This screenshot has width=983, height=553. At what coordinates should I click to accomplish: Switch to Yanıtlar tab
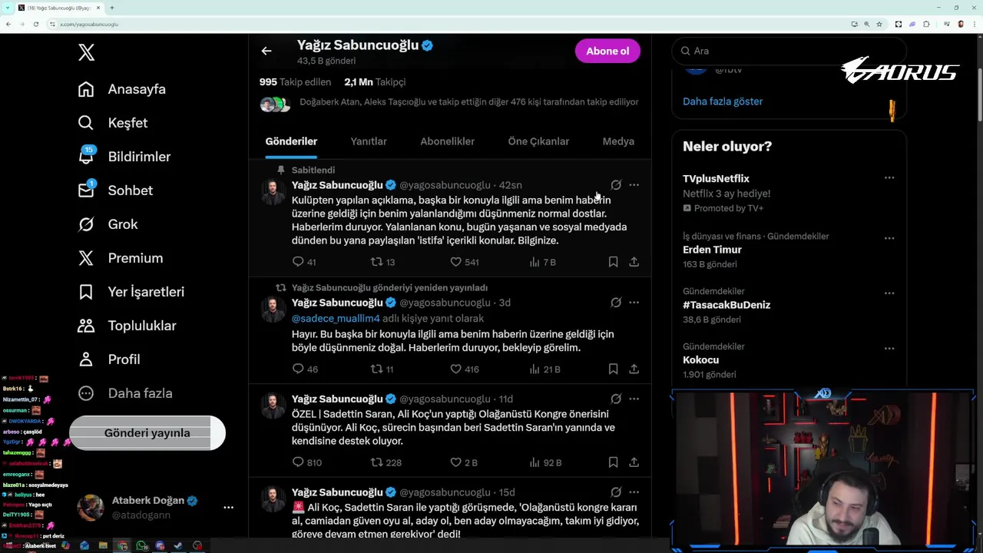[x=369, y=141]
